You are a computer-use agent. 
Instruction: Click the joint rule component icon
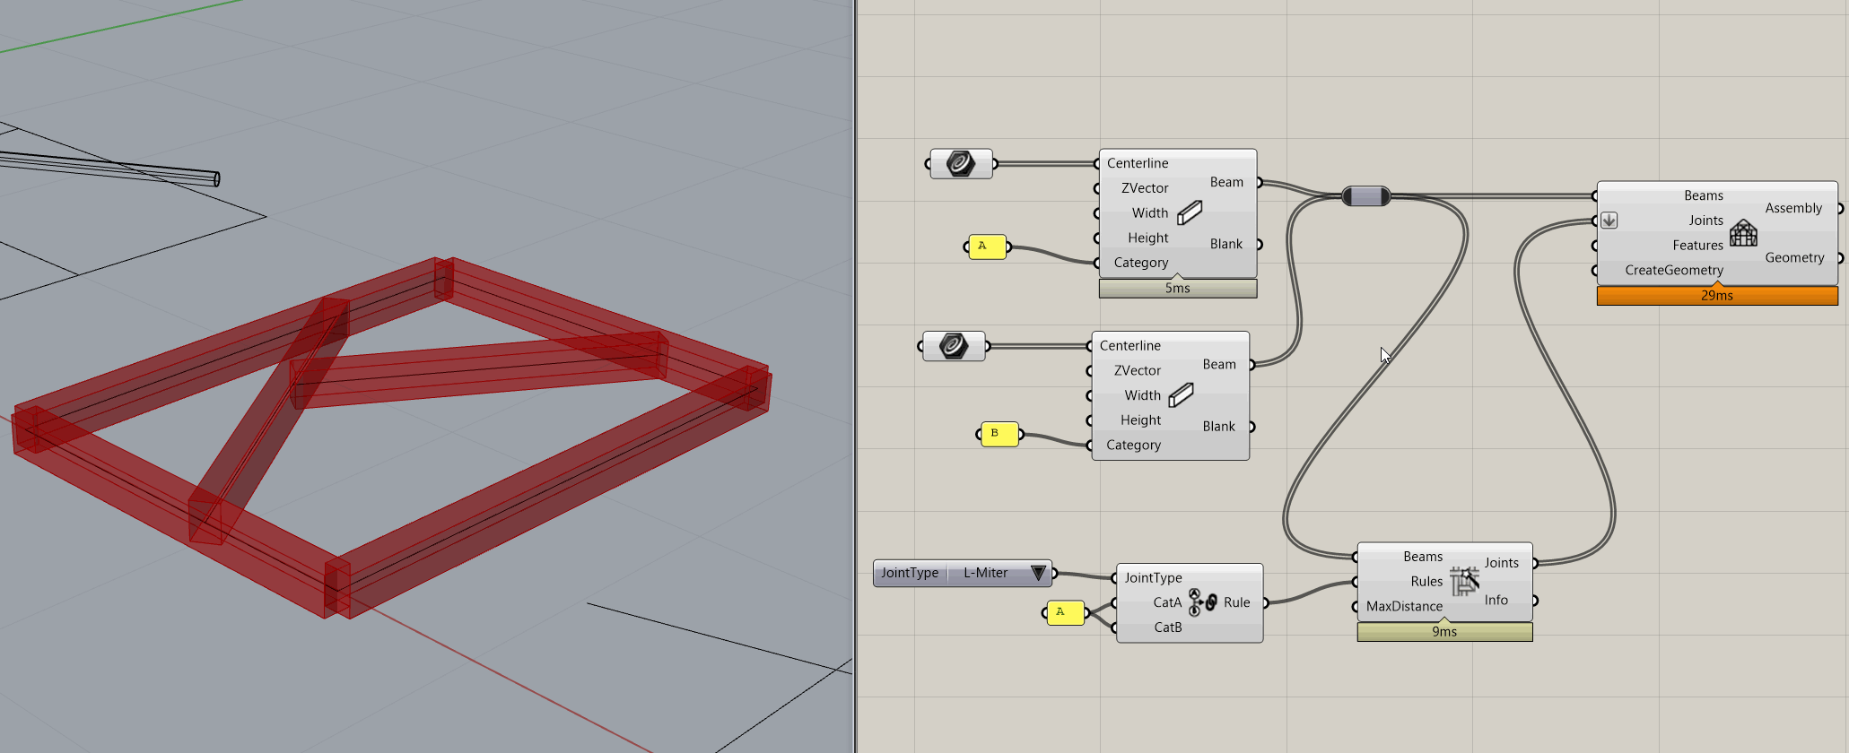(x=1202, y=602)
